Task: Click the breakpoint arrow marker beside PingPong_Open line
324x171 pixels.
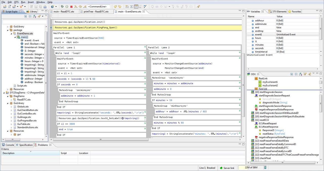Action: (51, 28)
